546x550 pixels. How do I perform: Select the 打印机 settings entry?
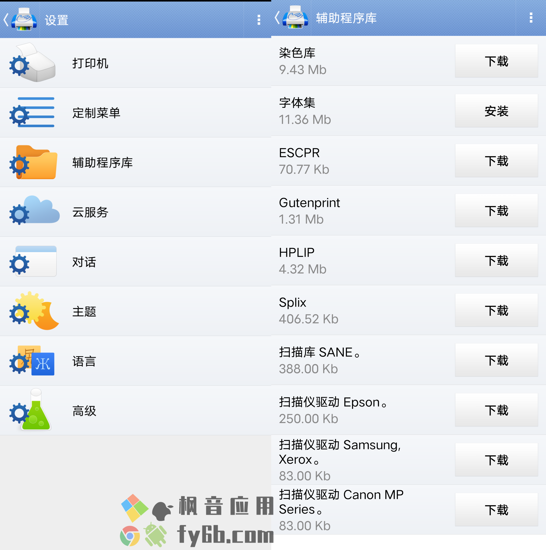click(x=136, y=63)
